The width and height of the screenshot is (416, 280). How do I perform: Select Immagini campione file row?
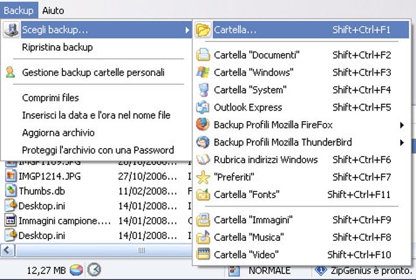coord(64,221)
